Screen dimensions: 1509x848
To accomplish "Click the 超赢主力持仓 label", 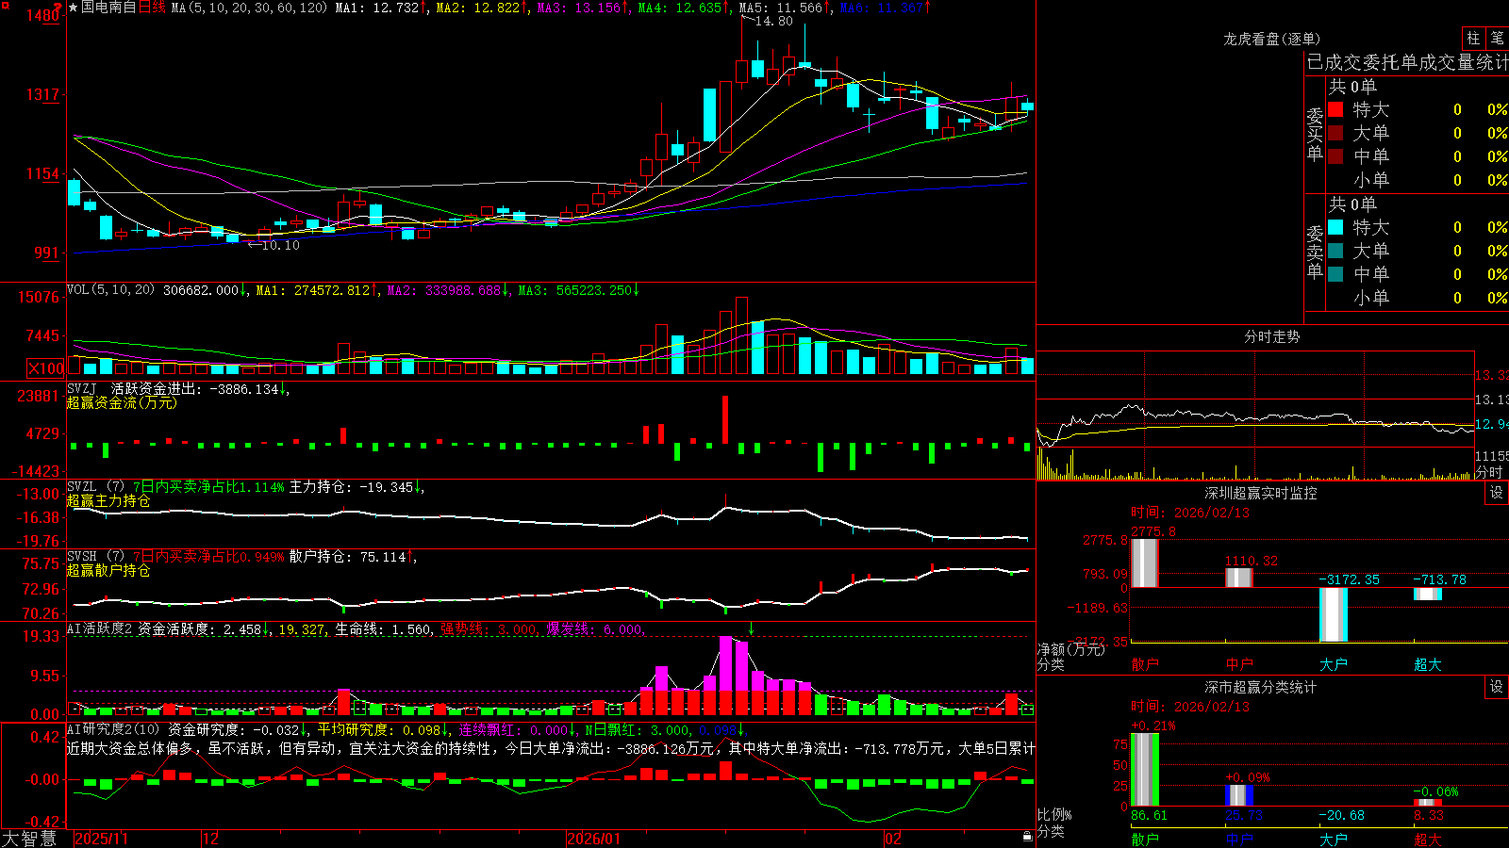I will [108, 500].
